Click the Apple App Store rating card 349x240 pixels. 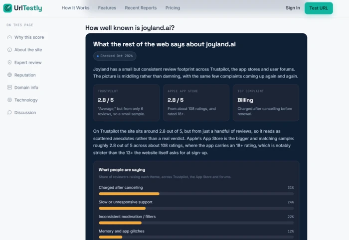[x=196, y=103]
